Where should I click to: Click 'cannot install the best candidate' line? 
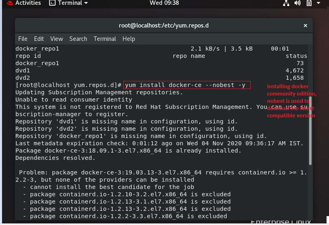pyautogui.click(x=108, y=187)
